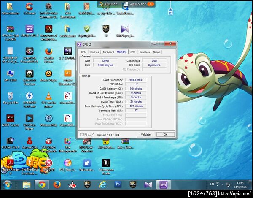
Task: Select DAEMON Tools Lite icon
Action: tap(30, 100)
